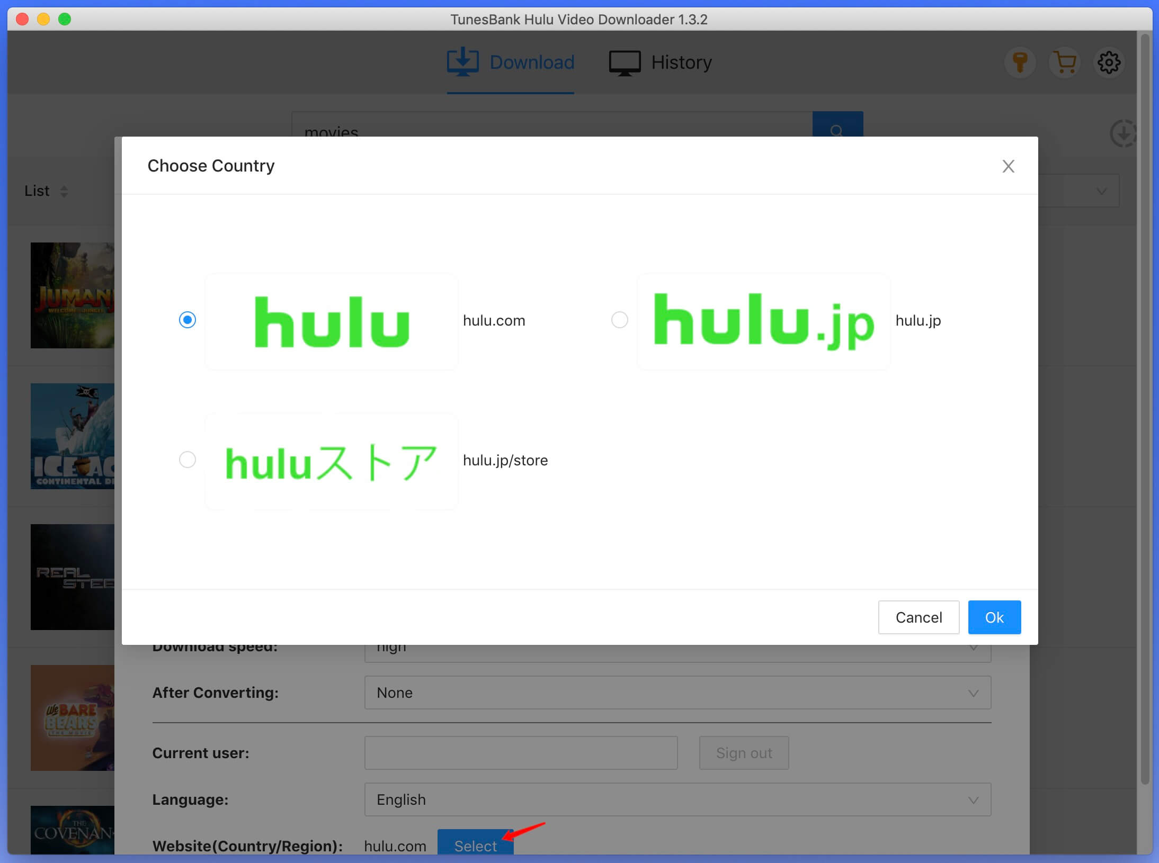Select the hulu.com radio button
This screenshot has height=863, width=1159.
186,320
